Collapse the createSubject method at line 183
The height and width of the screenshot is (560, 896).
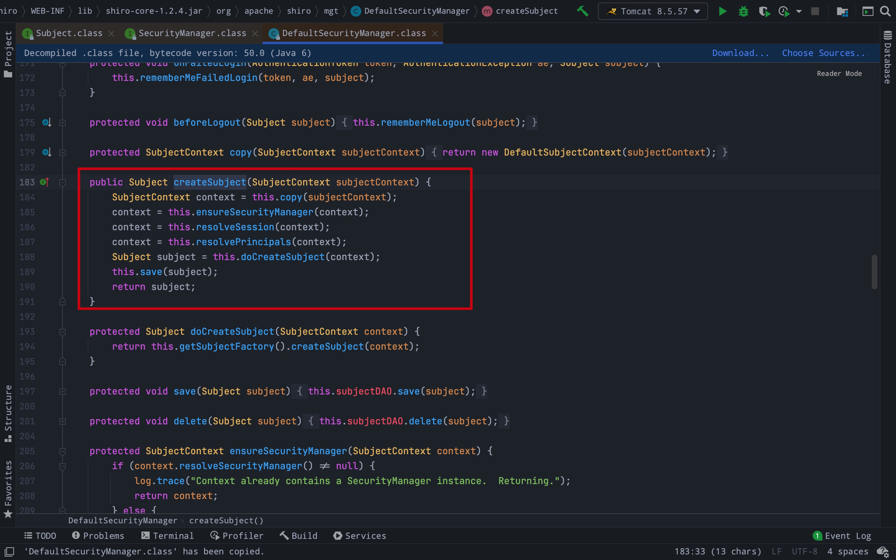[63, 182]
